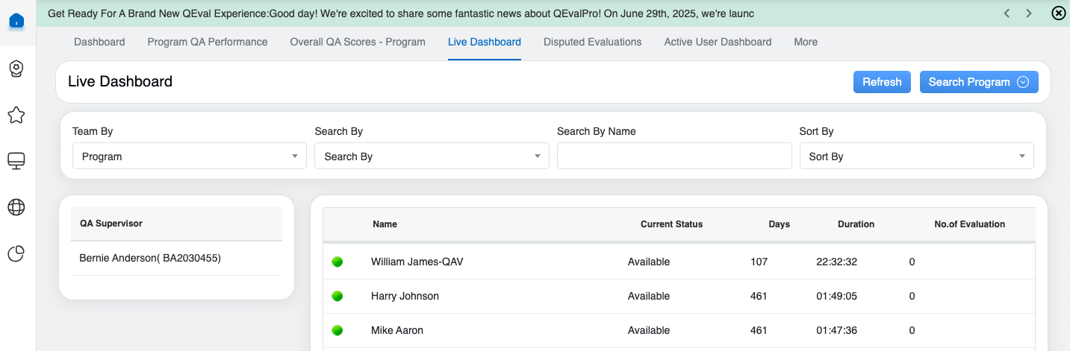Switch to the Disputed Evaluations tab
The image size is (1070, 351).
592,42
